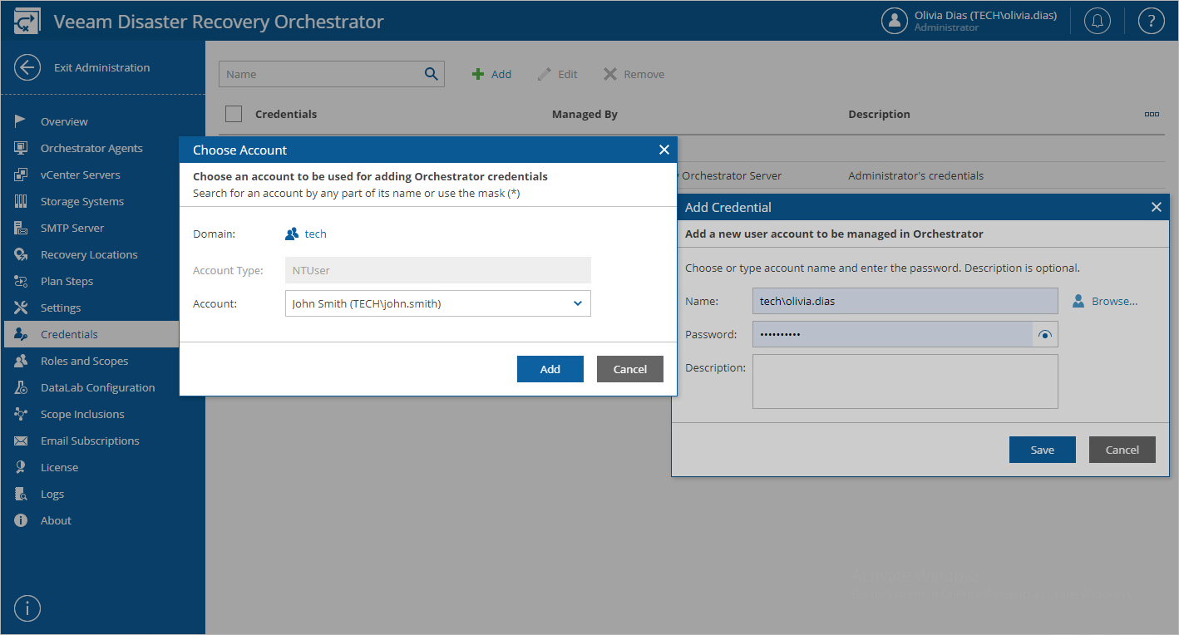The width and height of the screenshot is (1179, 635).
Task: Open the Storage Systems page
Action: [82, 201]
